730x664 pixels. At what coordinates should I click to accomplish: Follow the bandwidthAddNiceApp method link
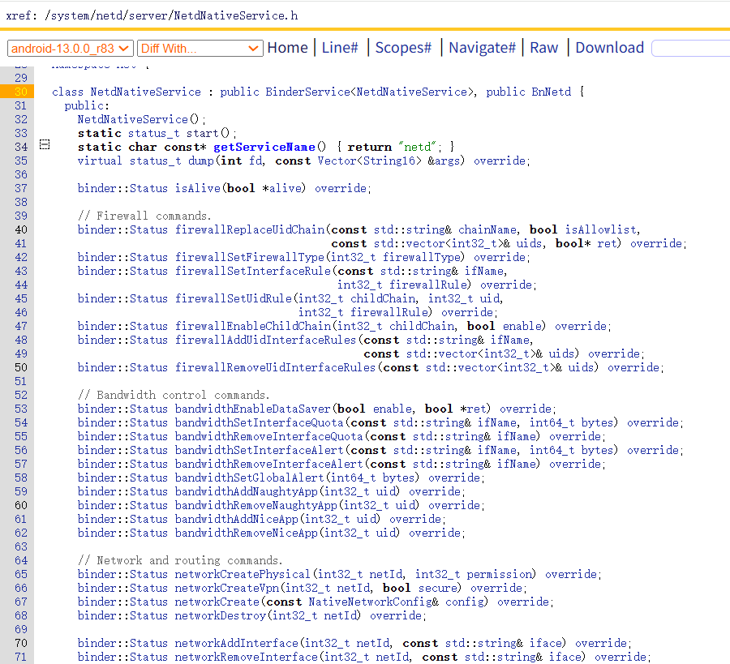[x=237, y=519]
